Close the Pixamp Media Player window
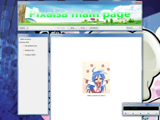Screen dimensions: 160x120 156,104
